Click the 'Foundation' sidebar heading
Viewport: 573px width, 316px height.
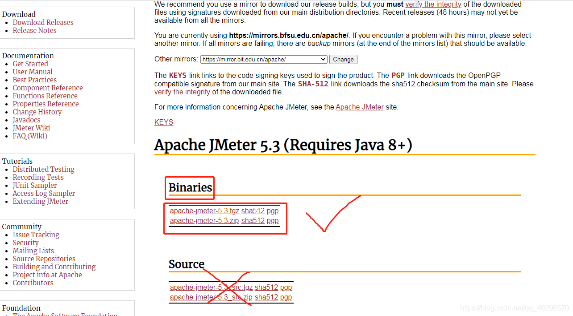click(21, 308)
